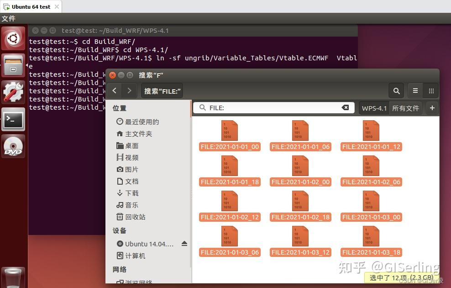Switch to grid view in the file browser

click(x=430, y=91)
